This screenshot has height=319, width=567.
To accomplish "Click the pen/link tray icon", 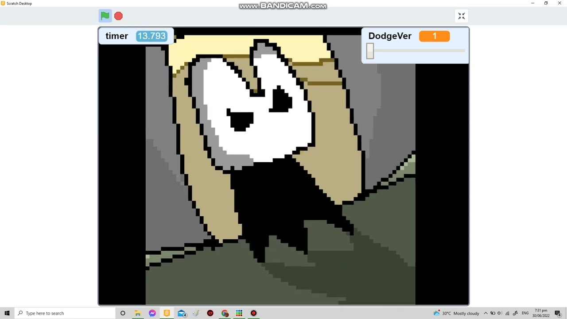I will click(515, 313).
